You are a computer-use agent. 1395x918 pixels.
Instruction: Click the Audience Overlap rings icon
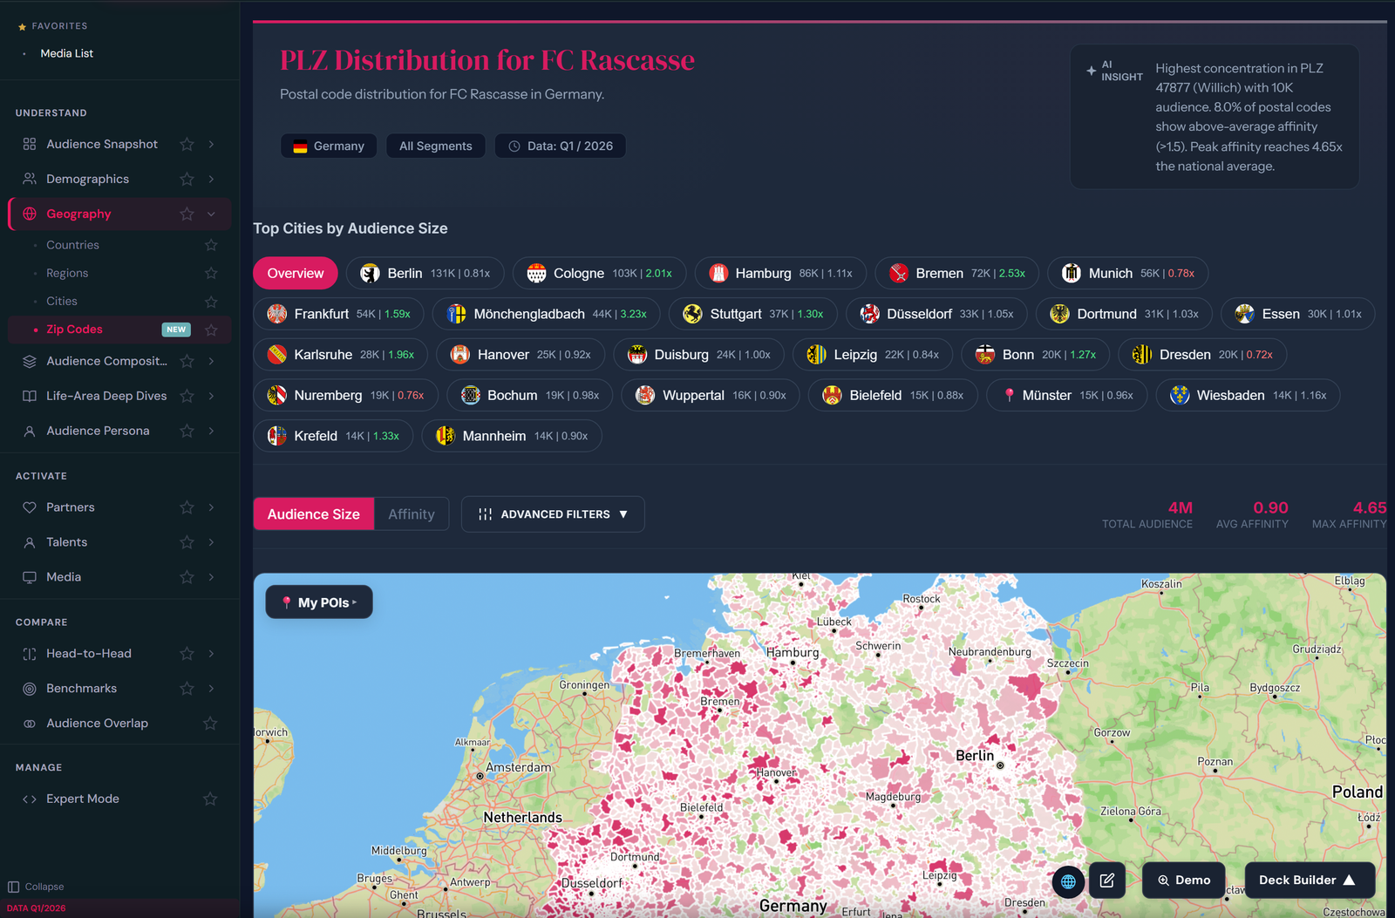click(30, 724)
